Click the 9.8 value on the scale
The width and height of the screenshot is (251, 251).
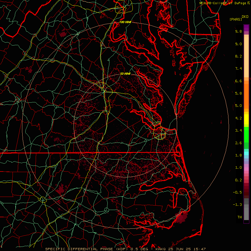pyautogui.click(x=238, y=31)
